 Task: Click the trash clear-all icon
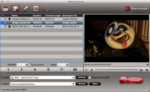pos(48,69)
